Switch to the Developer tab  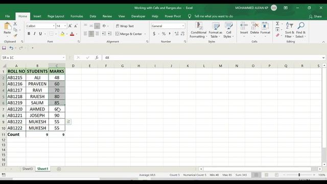[138, 16]
